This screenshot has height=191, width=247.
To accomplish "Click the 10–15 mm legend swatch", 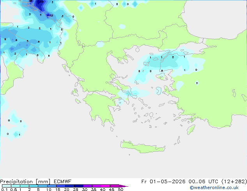I will click(x=52, y=186).
